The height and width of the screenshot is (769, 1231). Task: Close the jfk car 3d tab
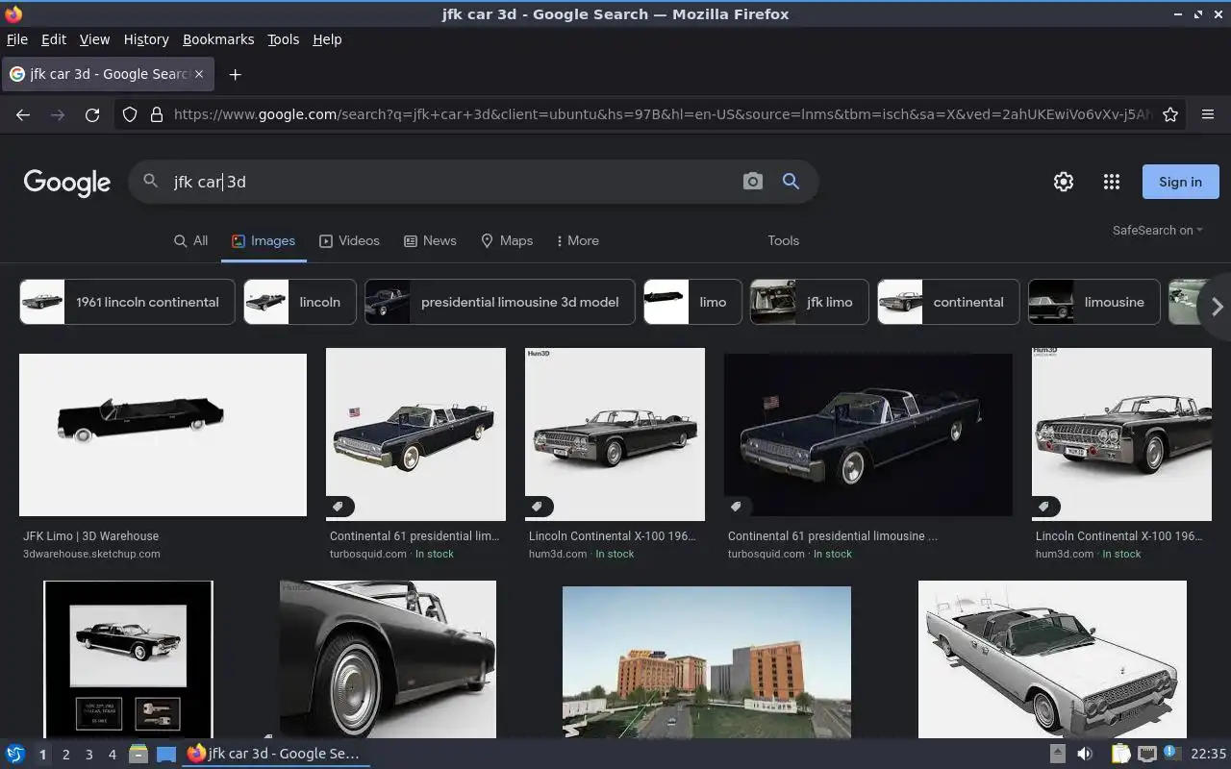199,74
